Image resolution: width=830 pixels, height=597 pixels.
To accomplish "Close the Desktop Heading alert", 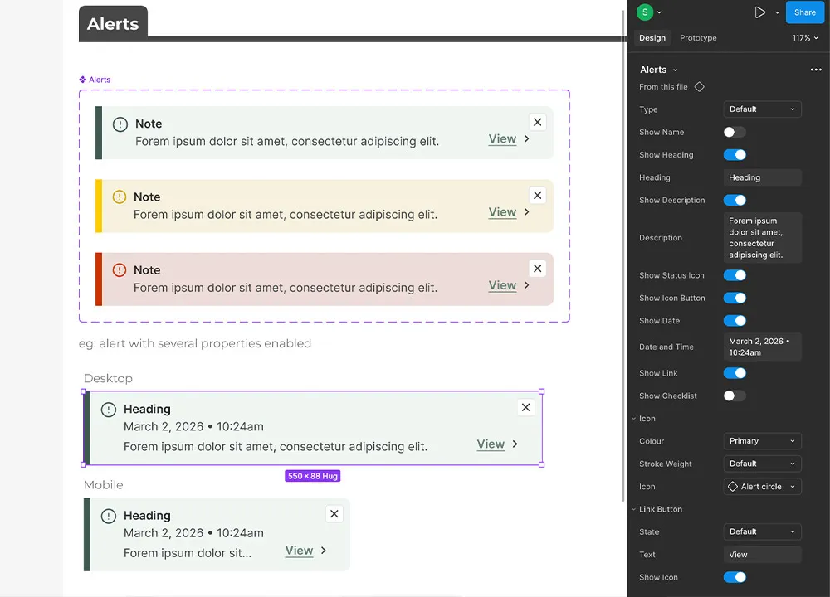I will 525,408.
